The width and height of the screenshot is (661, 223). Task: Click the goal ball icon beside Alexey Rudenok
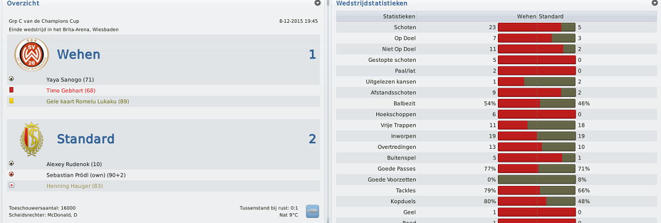11,164
